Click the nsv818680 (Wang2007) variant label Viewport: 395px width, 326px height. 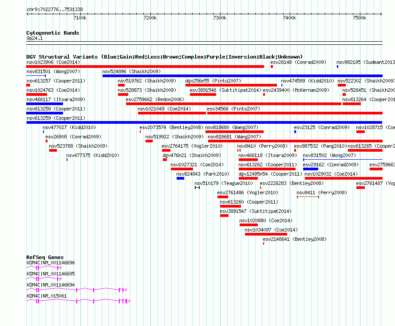coord(232,127)
